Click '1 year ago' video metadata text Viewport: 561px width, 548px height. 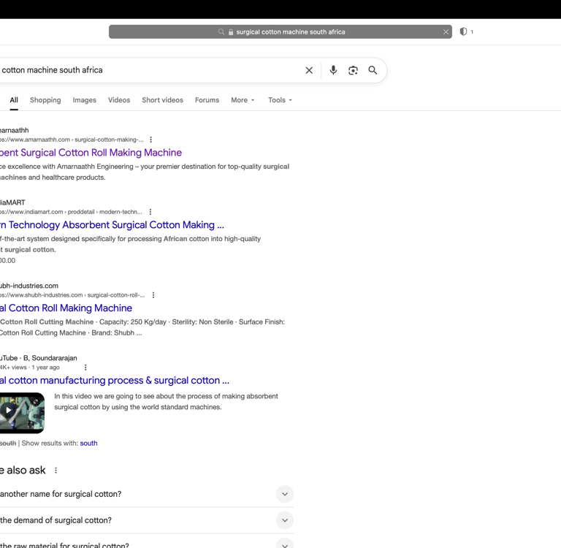click(45, 368)
